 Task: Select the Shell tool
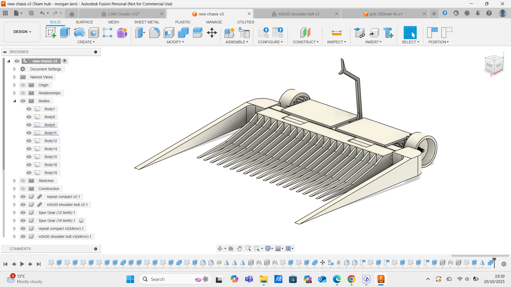[x=169, y=33]
